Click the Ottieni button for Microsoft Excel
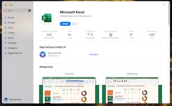Viewport: 172px width, 106px height. pos(65,24)
